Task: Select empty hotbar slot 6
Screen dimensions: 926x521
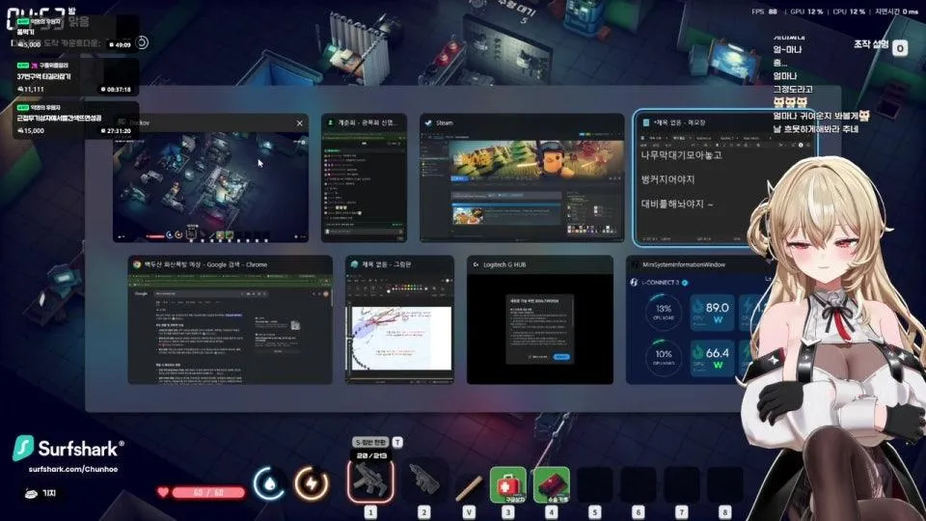Action: (638, 484)
